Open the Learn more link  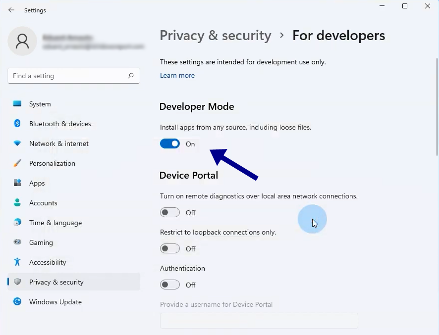coord(177,75)
